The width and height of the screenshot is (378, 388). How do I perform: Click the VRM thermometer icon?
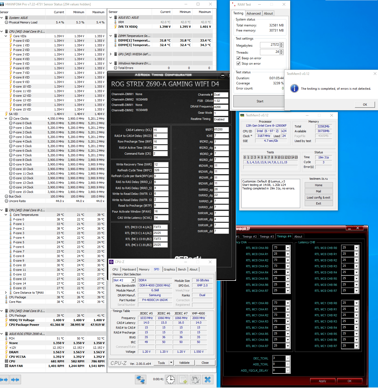(x=116, y=22)
